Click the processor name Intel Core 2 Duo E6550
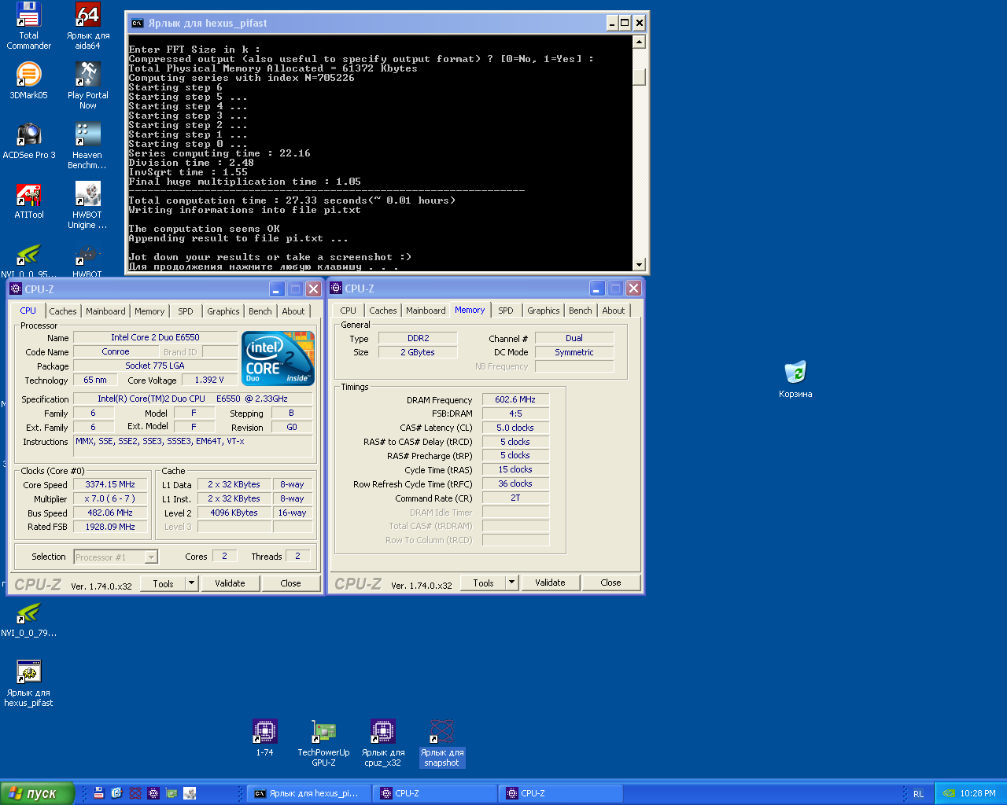1007x805 pixels. point(155,337)
